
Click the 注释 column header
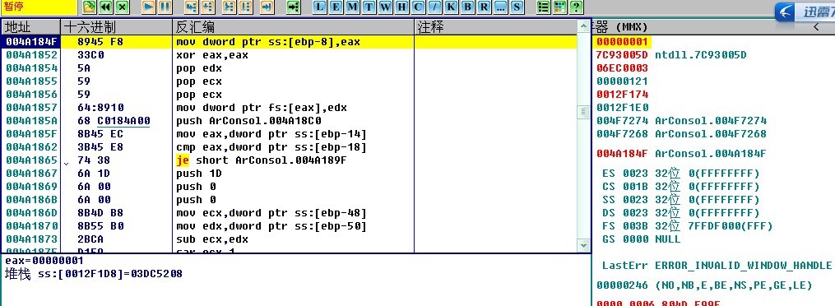click(x=496, y=27)
